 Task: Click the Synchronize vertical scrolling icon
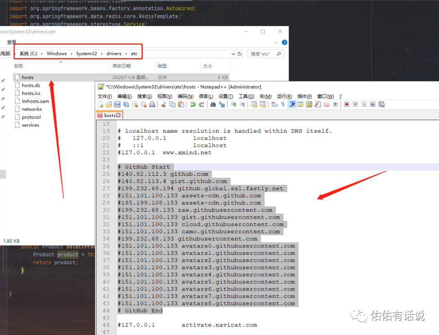(x=254, y=105)
